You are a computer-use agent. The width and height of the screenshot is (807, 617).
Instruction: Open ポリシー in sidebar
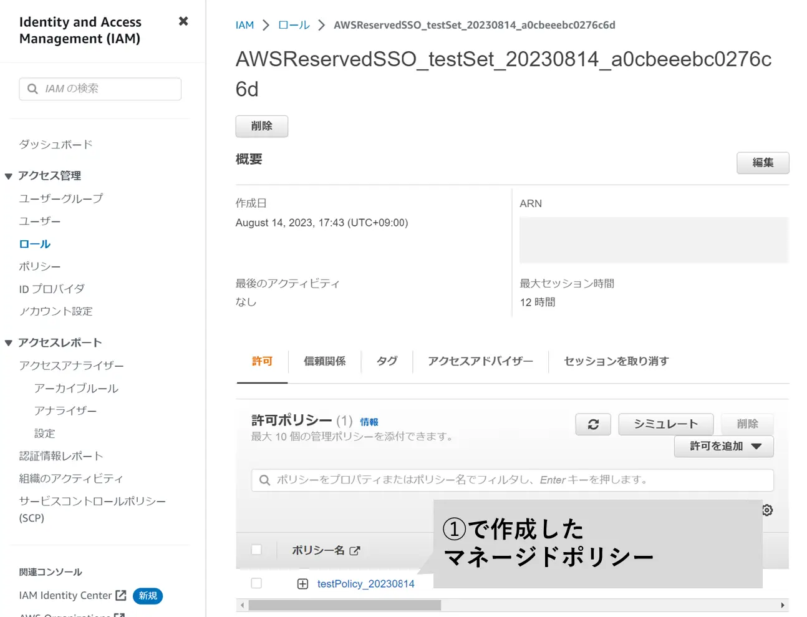[40, 266]
